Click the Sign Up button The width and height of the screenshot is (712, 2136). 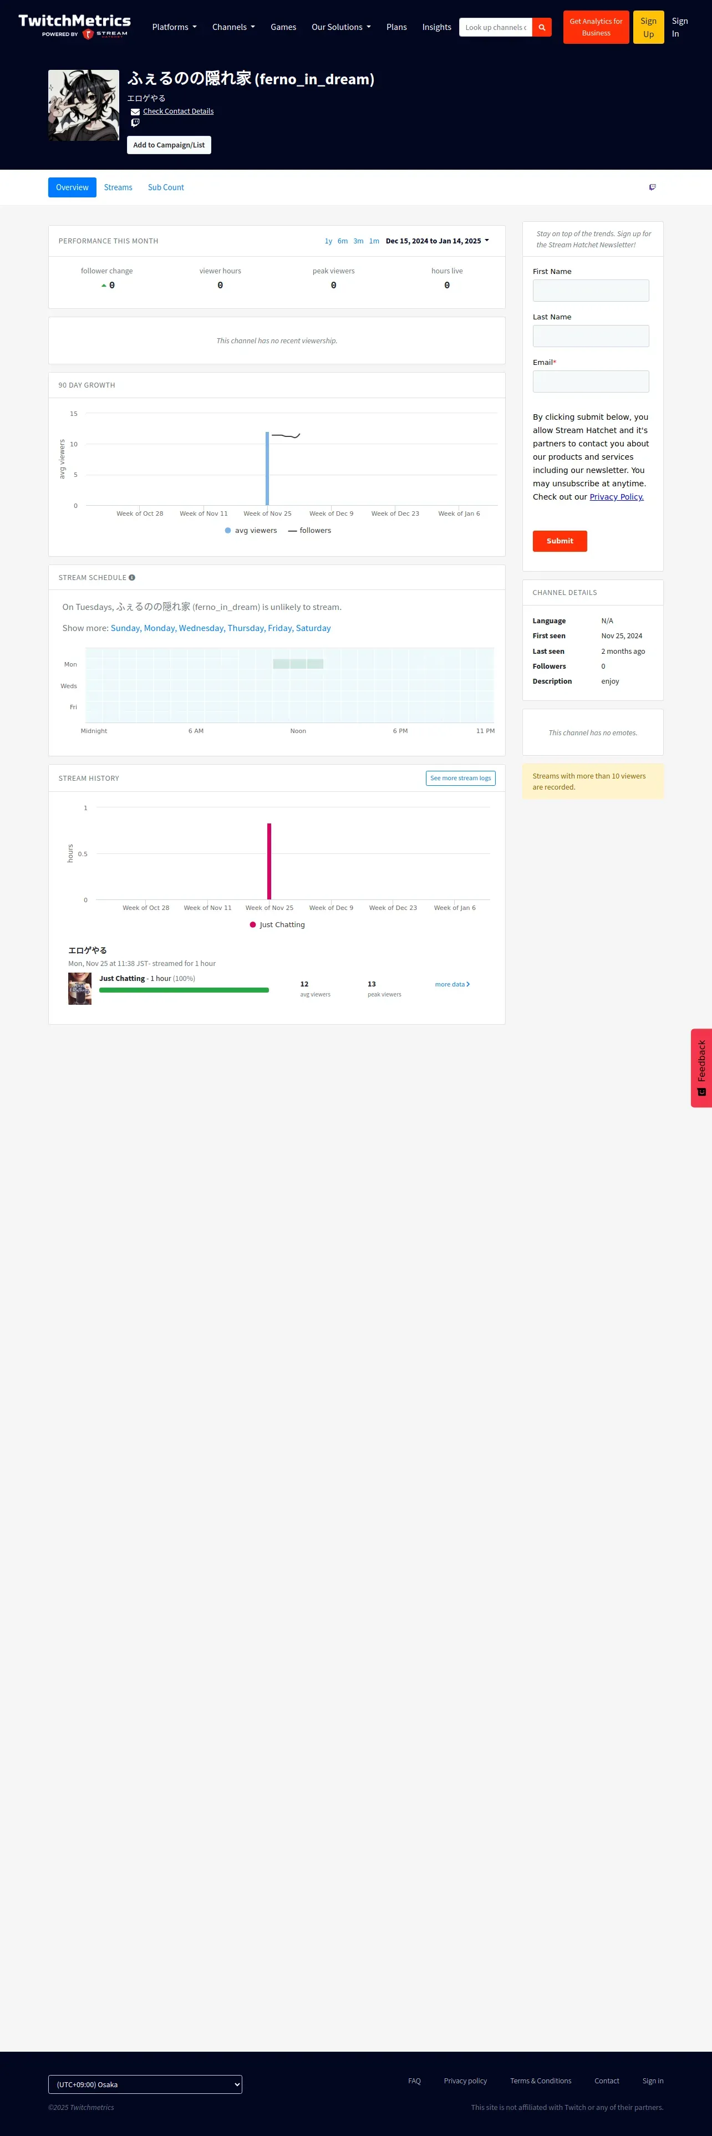click(x=648, y=27)
